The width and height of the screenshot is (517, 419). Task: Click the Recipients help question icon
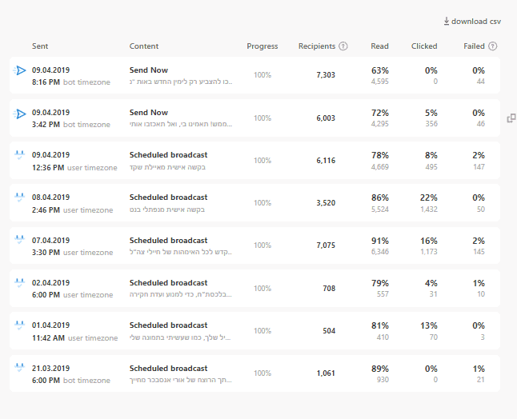(343, 46)
